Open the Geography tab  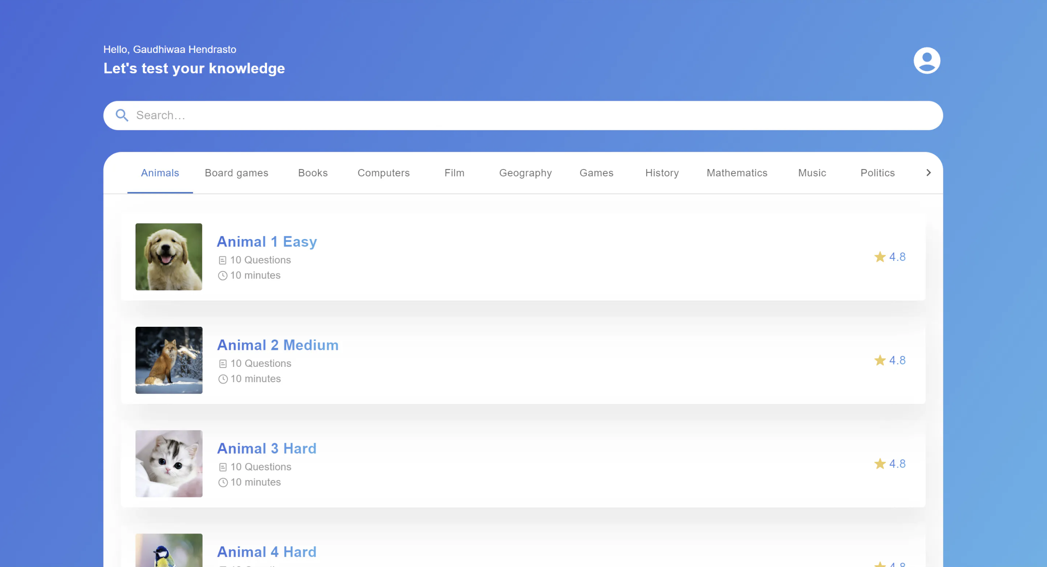(525, 173)
